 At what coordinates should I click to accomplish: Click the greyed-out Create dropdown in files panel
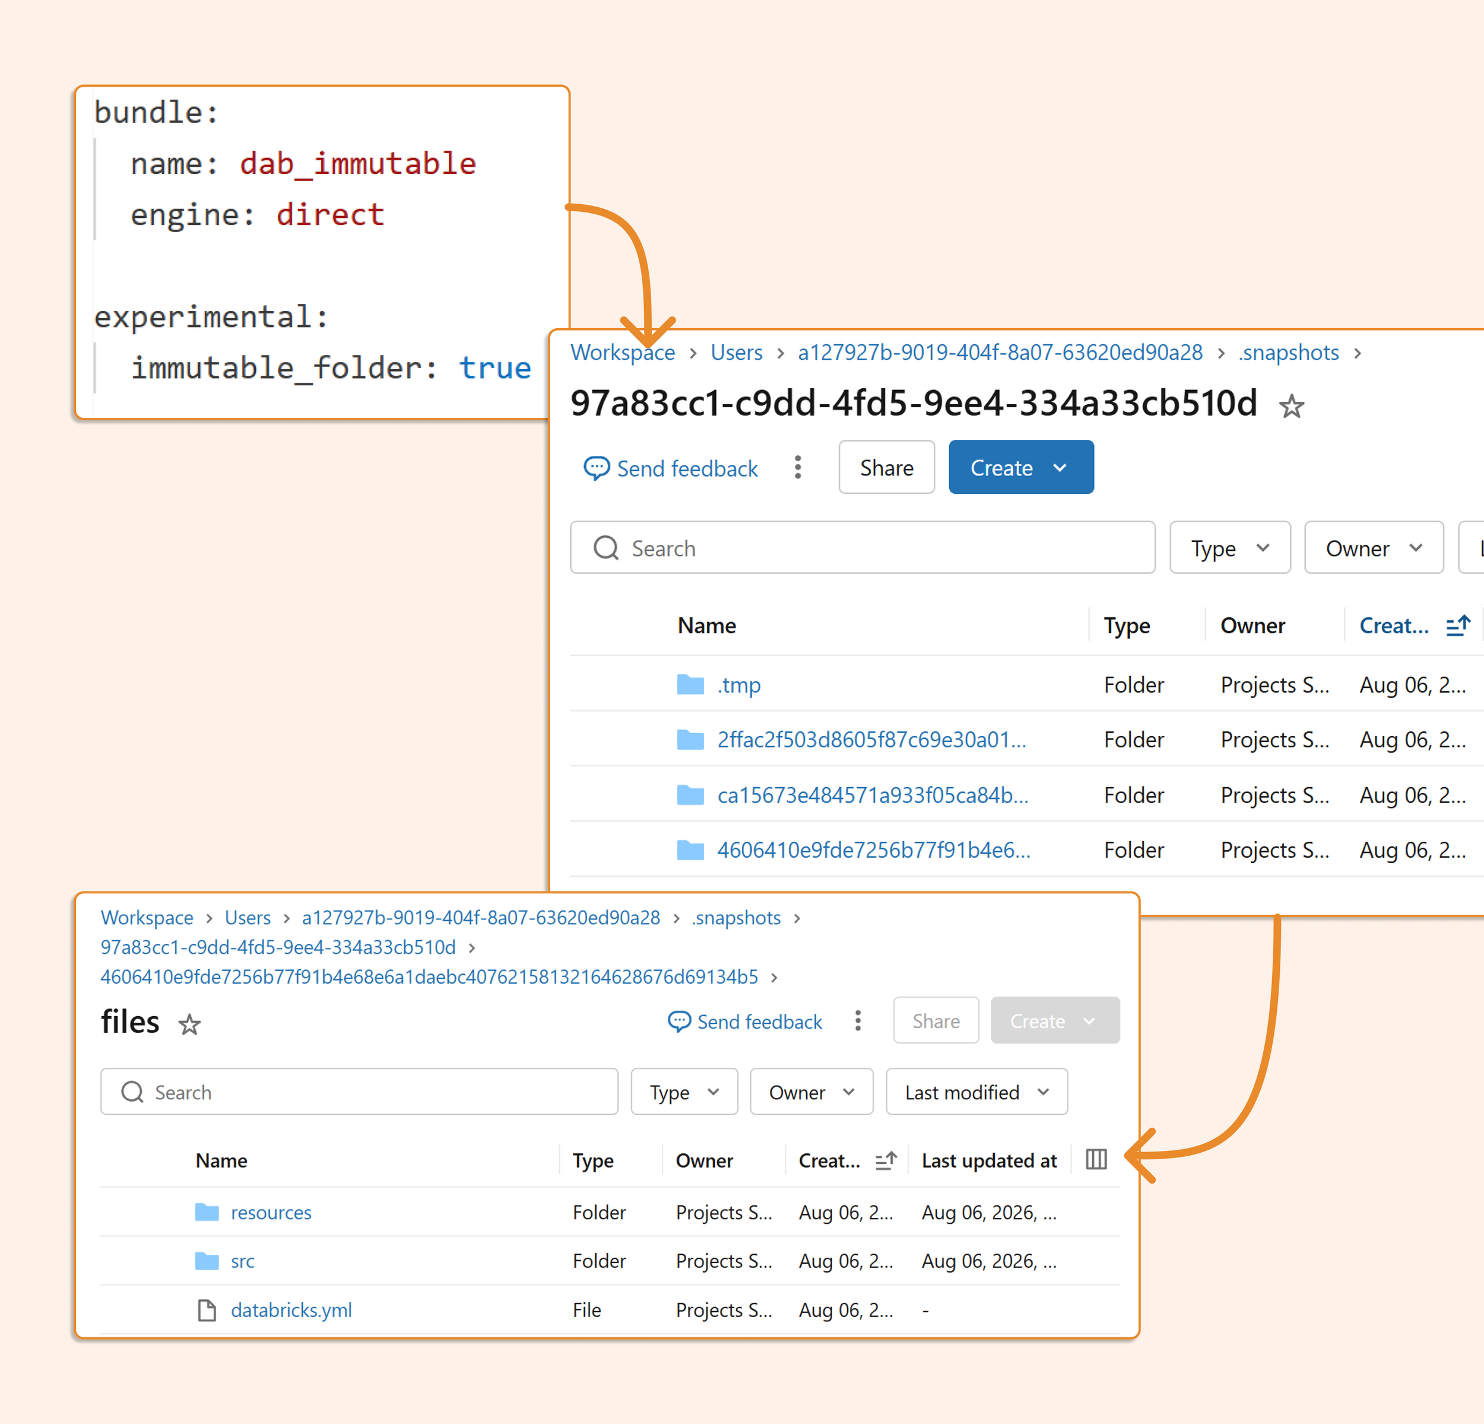pos(1055,1020)
